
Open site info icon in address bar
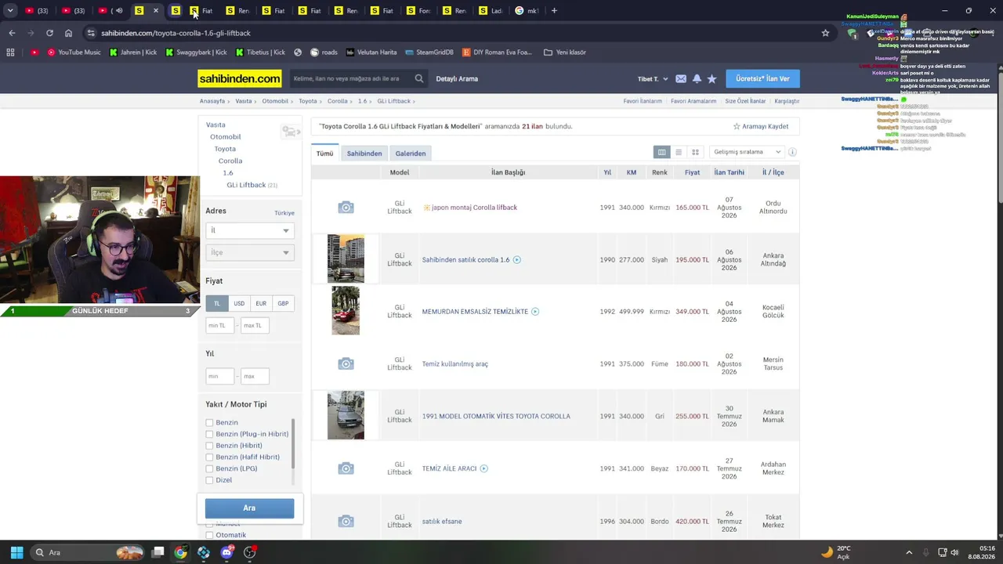pos(91,33)
